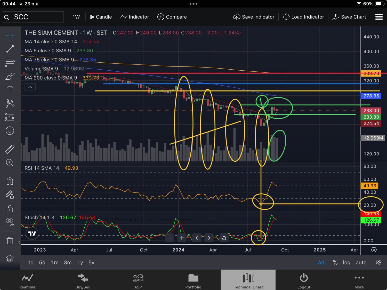Click Load Indicator
The image size is (387, 290).
click(x=303, y=17)
